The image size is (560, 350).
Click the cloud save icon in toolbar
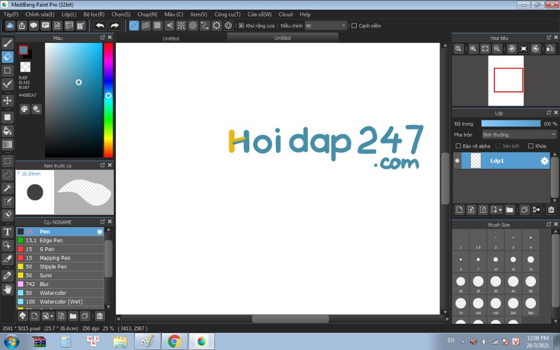click(x=10, y=26)
